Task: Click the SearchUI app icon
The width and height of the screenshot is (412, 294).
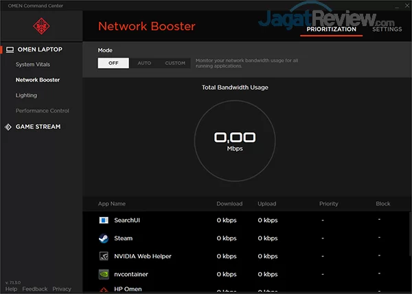Action: click(104, 220)
